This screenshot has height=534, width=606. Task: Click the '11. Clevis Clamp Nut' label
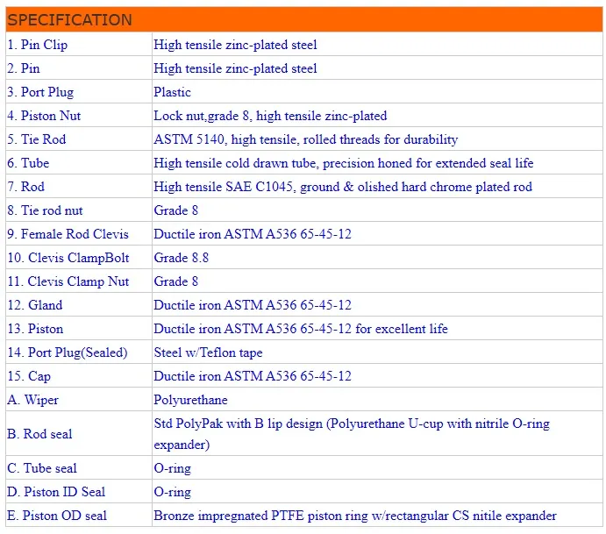point(68,281)
